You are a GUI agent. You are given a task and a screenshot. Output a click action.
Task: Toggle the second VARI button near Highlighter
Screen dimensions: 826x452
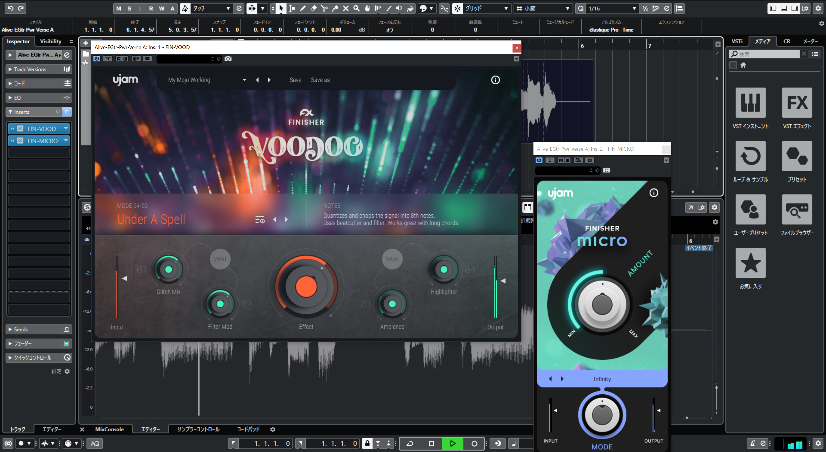(392, 259)
